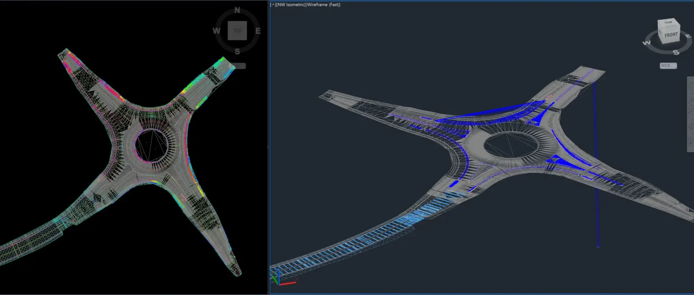Click the W compass letter in isometric viewport
The image size is (694, 295).
(646, 43)
